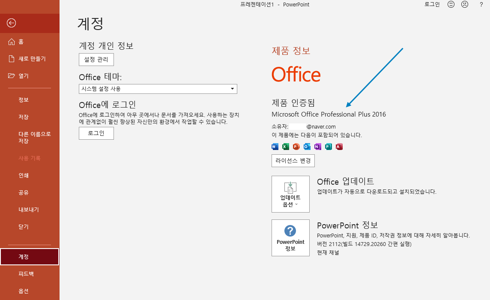Click the 라이선스 변경 button
This screenshot has height=300, width=490.
(293, 161)
